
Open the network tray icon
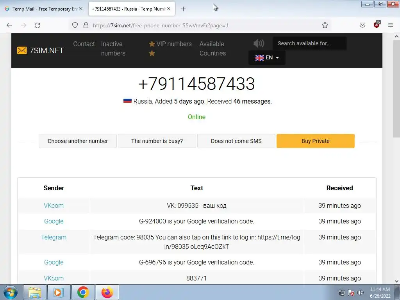tap(341, 293)
